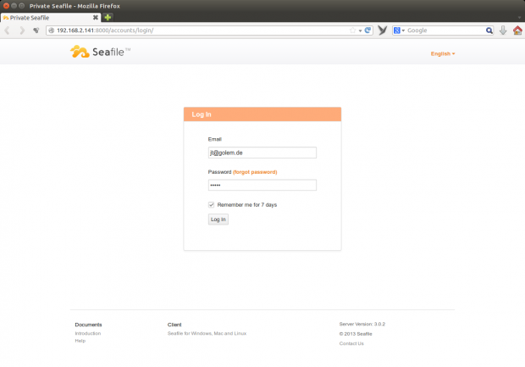Click the 'Server Version: 3.0.2' text
The height and width of the screenshot is (367, 525).
362,324
